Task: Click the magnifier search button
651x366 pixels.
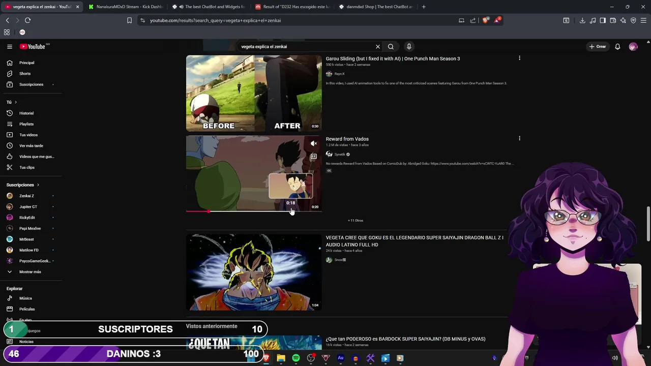Action: (391, 46)
